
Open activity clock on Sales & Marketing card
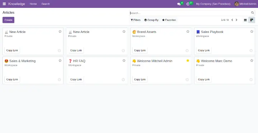point(59,80)
